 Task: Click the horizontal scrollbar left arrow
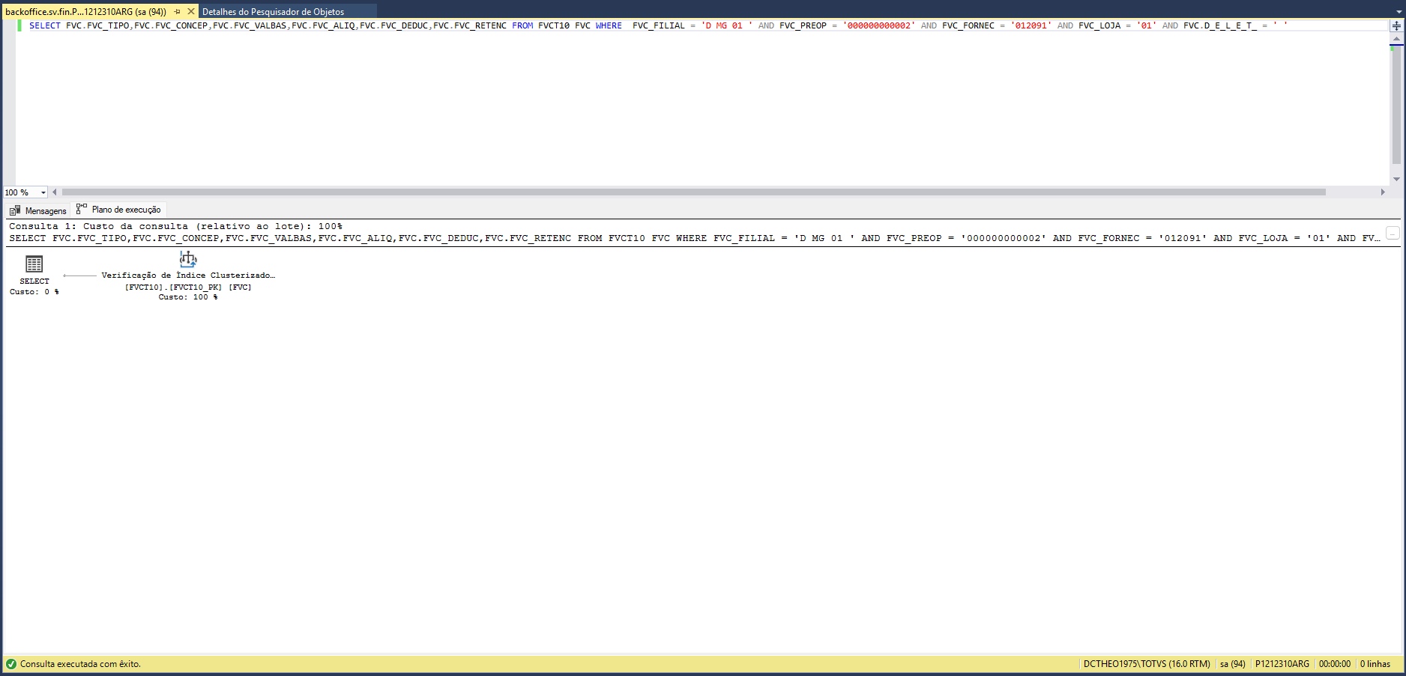pyautogui.click(x=55, y=192)
